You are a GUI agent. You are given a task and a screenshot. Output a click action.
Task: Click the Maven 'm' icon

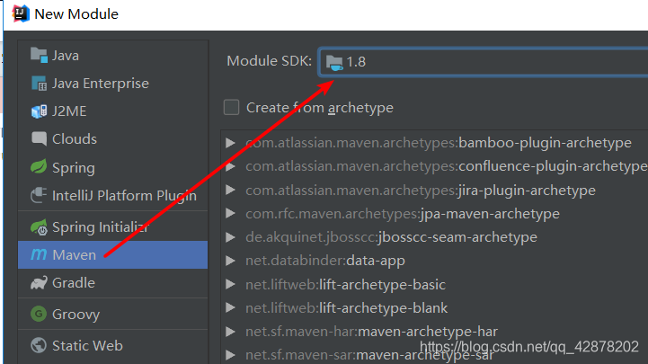click(39, 254)
